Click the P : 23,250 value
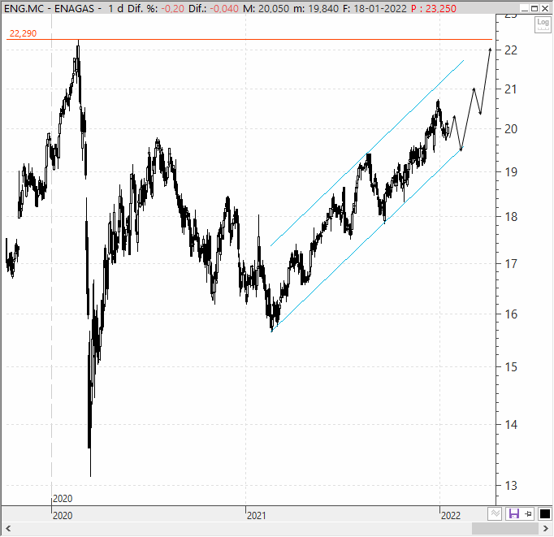Image resolution: width=554 pixels, height=537 pixels. tap(434, 8)
